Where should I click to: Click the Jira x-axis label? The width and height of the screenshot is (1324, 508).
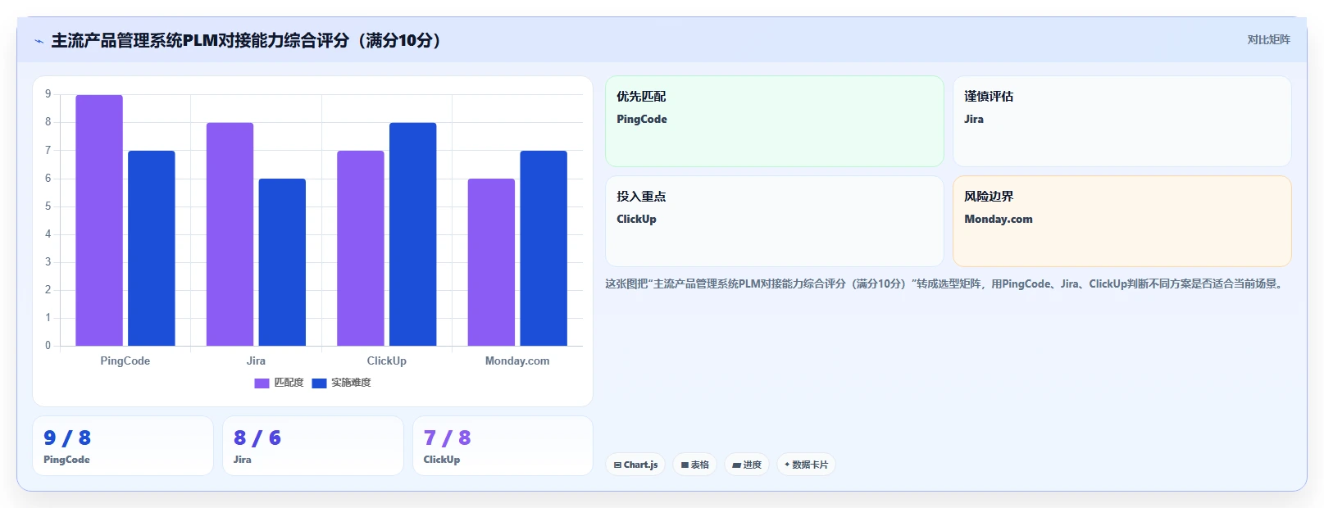click(x=256, y=361)
